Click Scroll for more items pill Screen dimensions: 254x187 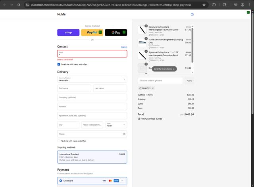click(x=164, y=69)
